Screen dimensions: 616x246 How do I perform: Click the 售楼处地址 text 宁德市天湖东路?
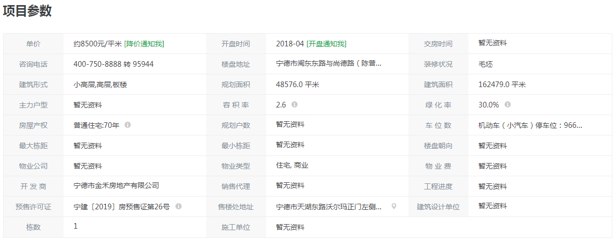click(x=329, y=206)
